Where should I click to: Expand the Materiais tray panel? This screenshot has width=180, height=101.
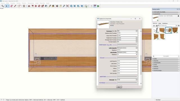pos(166,66)
